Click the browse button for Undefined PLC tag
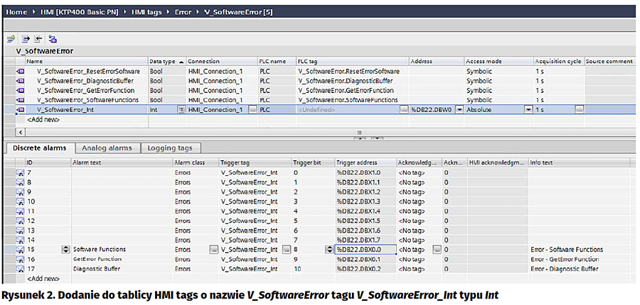Viewport: 640px width, 305px height. tap(404, 110)
